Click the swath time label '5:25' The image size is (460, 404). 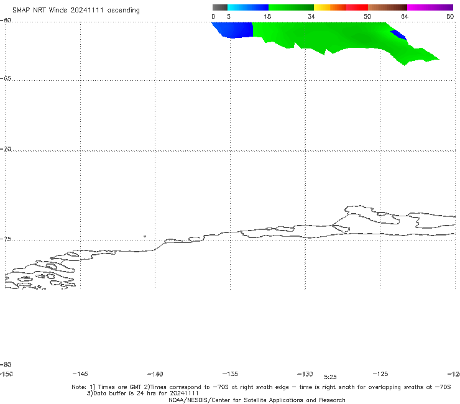point(330,377)
